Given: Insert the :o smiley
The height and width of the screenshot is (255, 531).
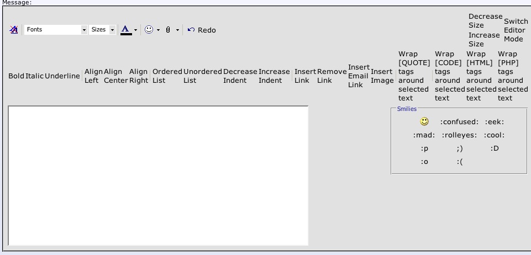Looking at the screenshot, I should (424, 162).
